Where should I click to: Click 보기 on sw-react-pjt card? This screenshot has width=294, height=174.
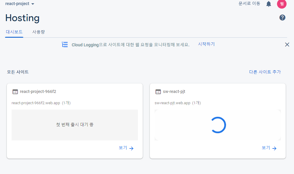(x=269, y=148)
